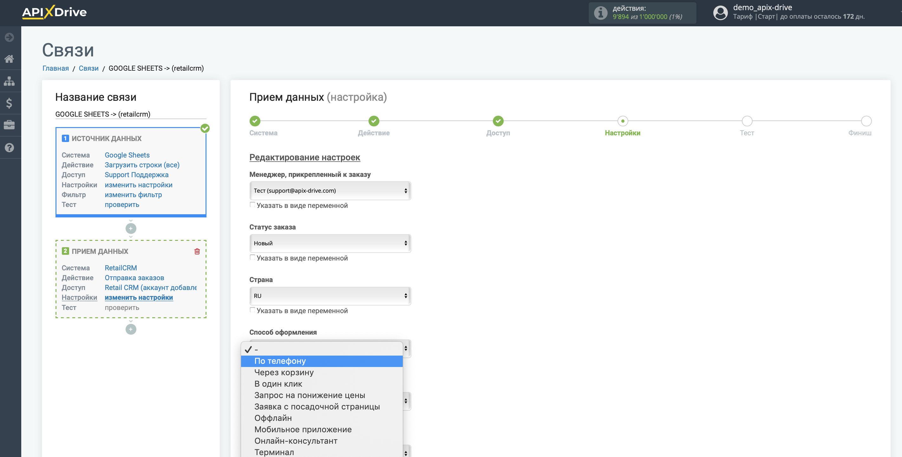Open the order status dropdown Новый
This screenshot has height=457, width=902.
[330, 243]
